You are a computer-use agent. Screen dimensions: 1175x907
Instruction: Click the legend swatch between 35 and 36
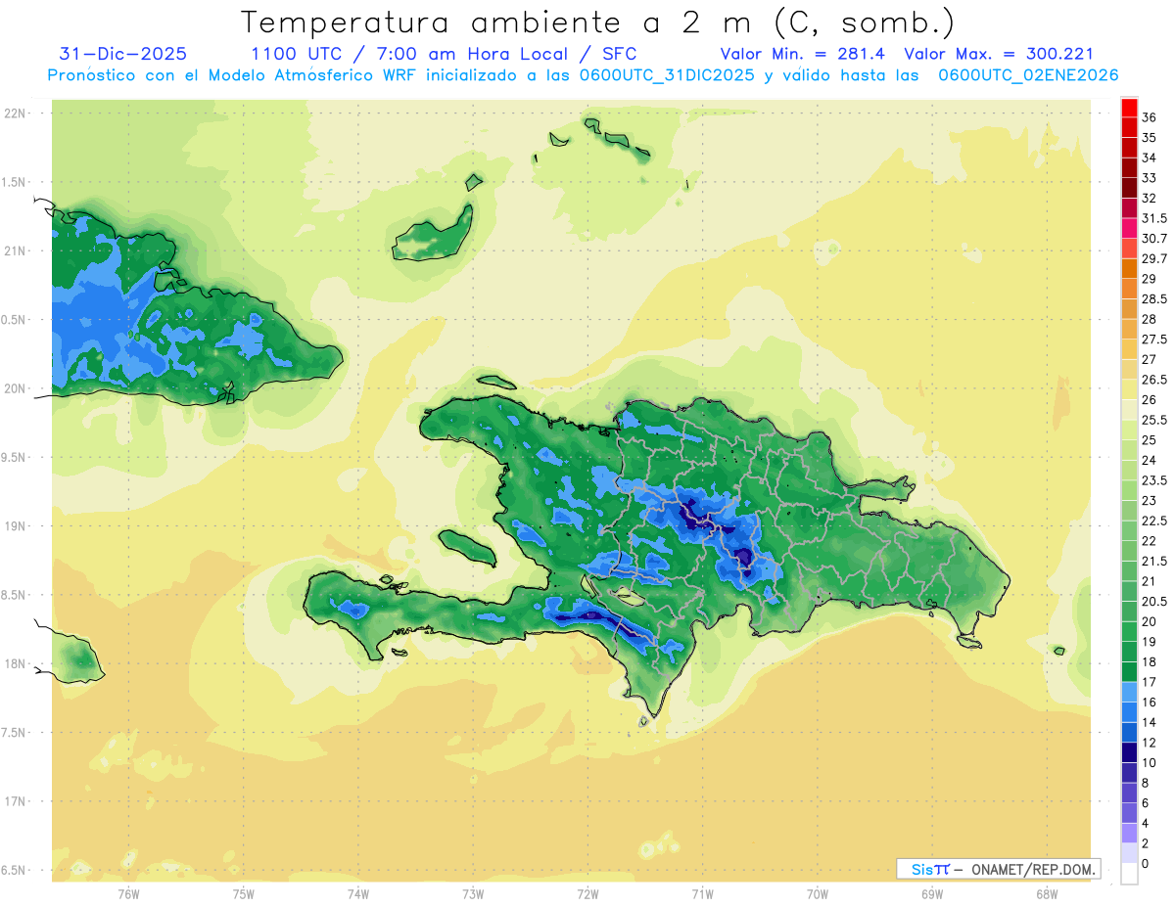click(1129, 127)
